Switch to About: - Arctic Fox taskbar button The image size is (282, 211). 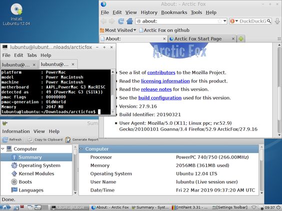110,208
